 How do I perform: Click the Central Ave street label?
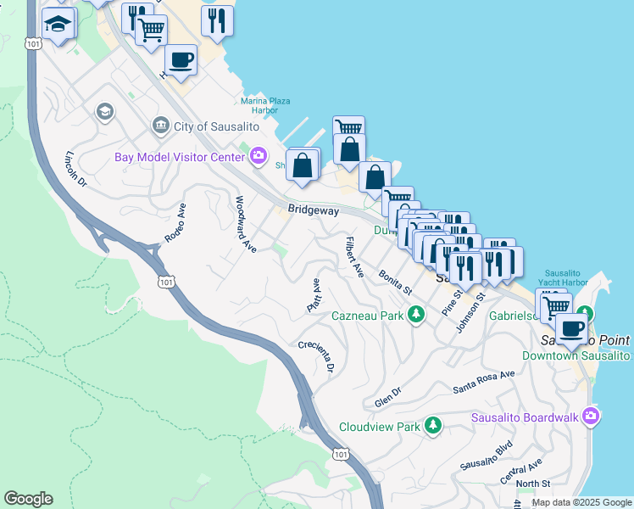click(x=520, y=472)
